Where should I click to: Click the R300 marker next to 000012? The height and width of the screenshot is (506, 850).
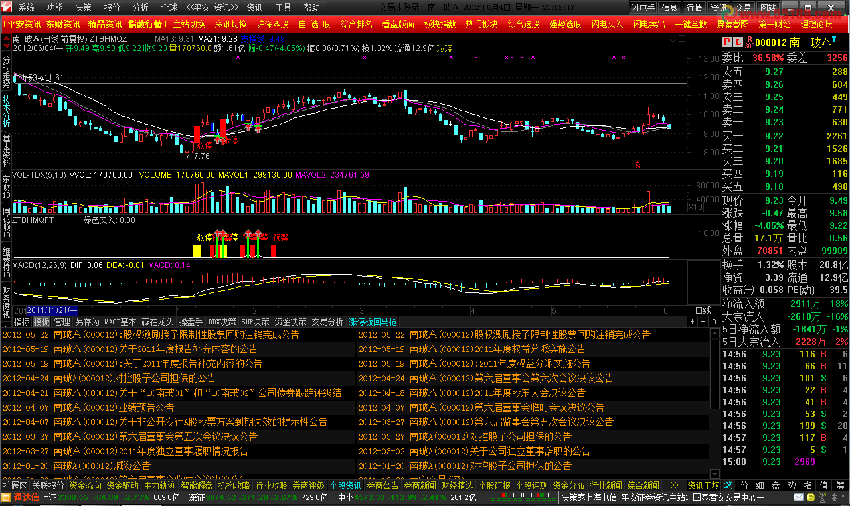pyautogui.click(x=749, y=42)
